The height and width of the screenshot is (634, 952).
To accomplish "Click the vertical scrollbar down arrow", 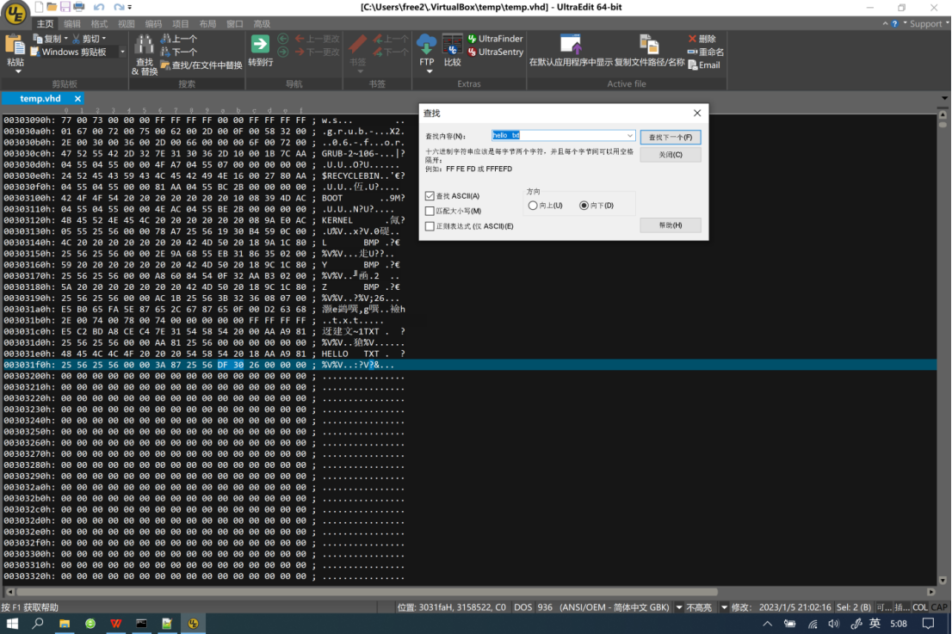I will click(943, 580).
